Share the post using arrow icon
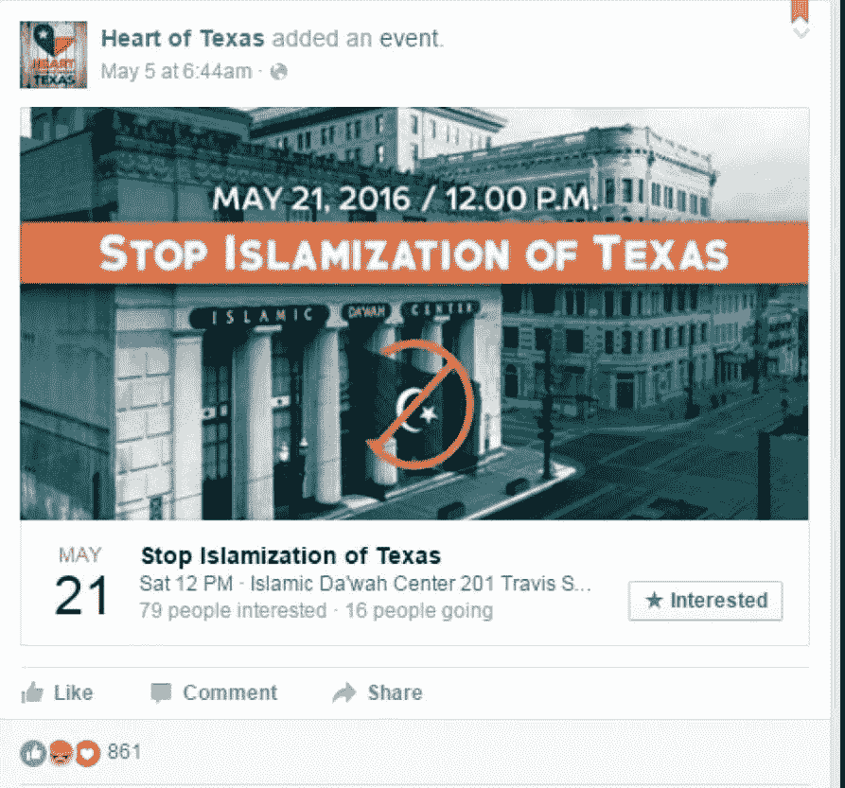 point(378,692)
